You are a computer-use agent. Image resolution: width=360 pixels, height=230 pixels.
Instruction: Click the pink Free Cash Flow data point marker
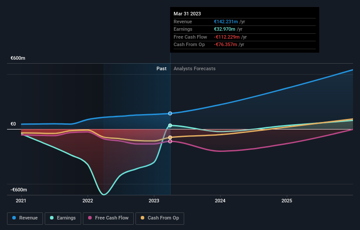coord(170,141)
